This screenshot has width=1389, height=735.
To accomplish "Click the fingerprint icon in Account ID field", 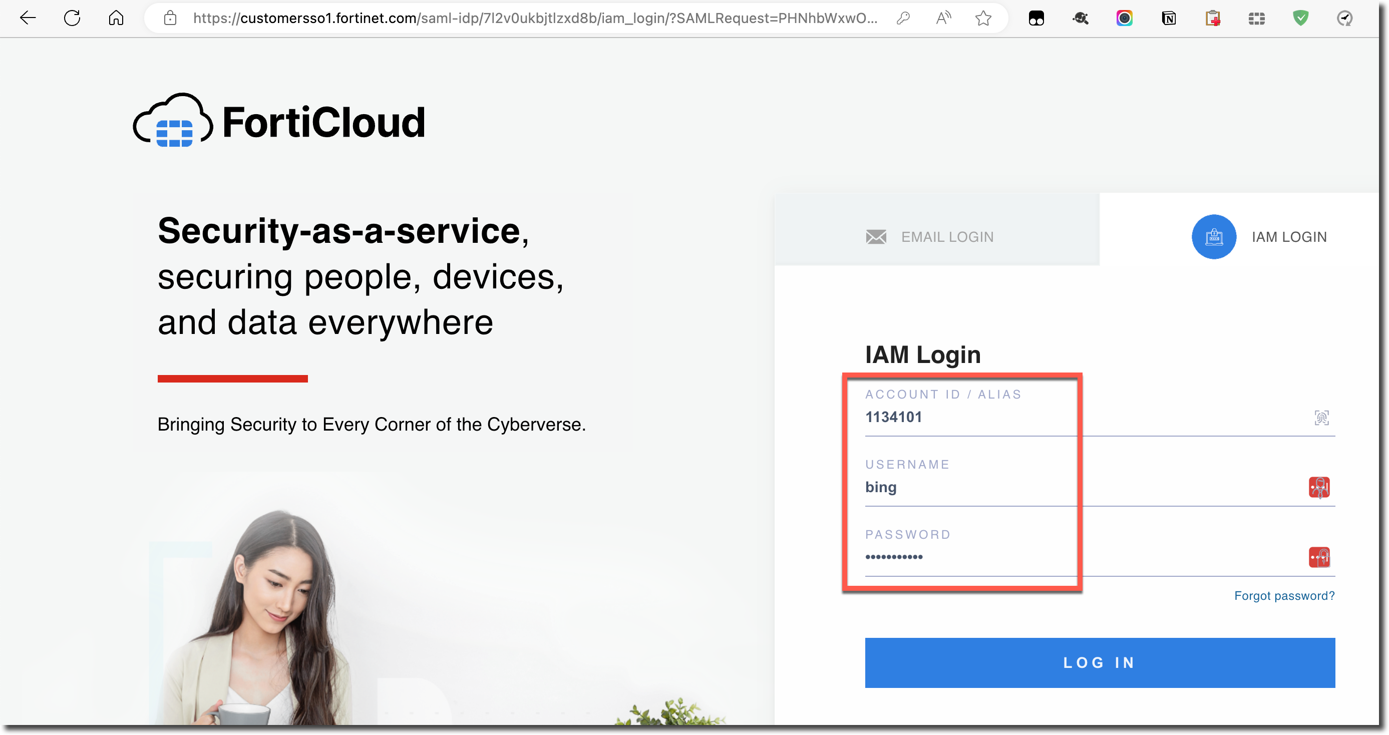I will 1321,418.
